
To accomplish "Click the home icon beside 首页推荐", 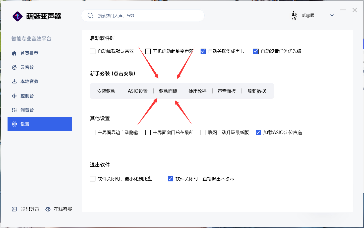I will tap(14, 53).
